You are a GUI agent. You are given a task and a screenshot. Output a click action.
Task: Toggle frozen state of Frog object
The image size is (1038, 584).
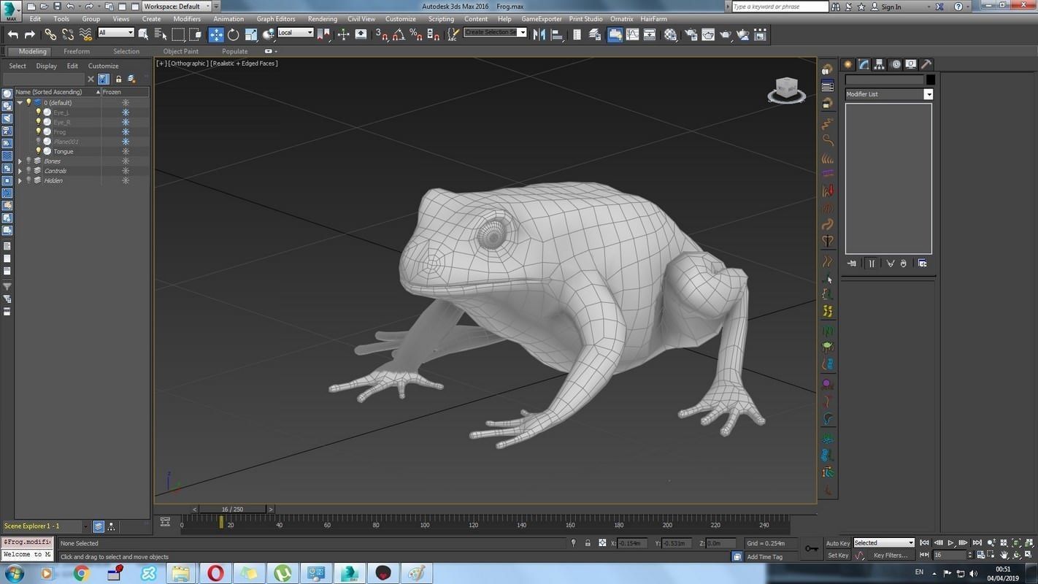[126, 132]
